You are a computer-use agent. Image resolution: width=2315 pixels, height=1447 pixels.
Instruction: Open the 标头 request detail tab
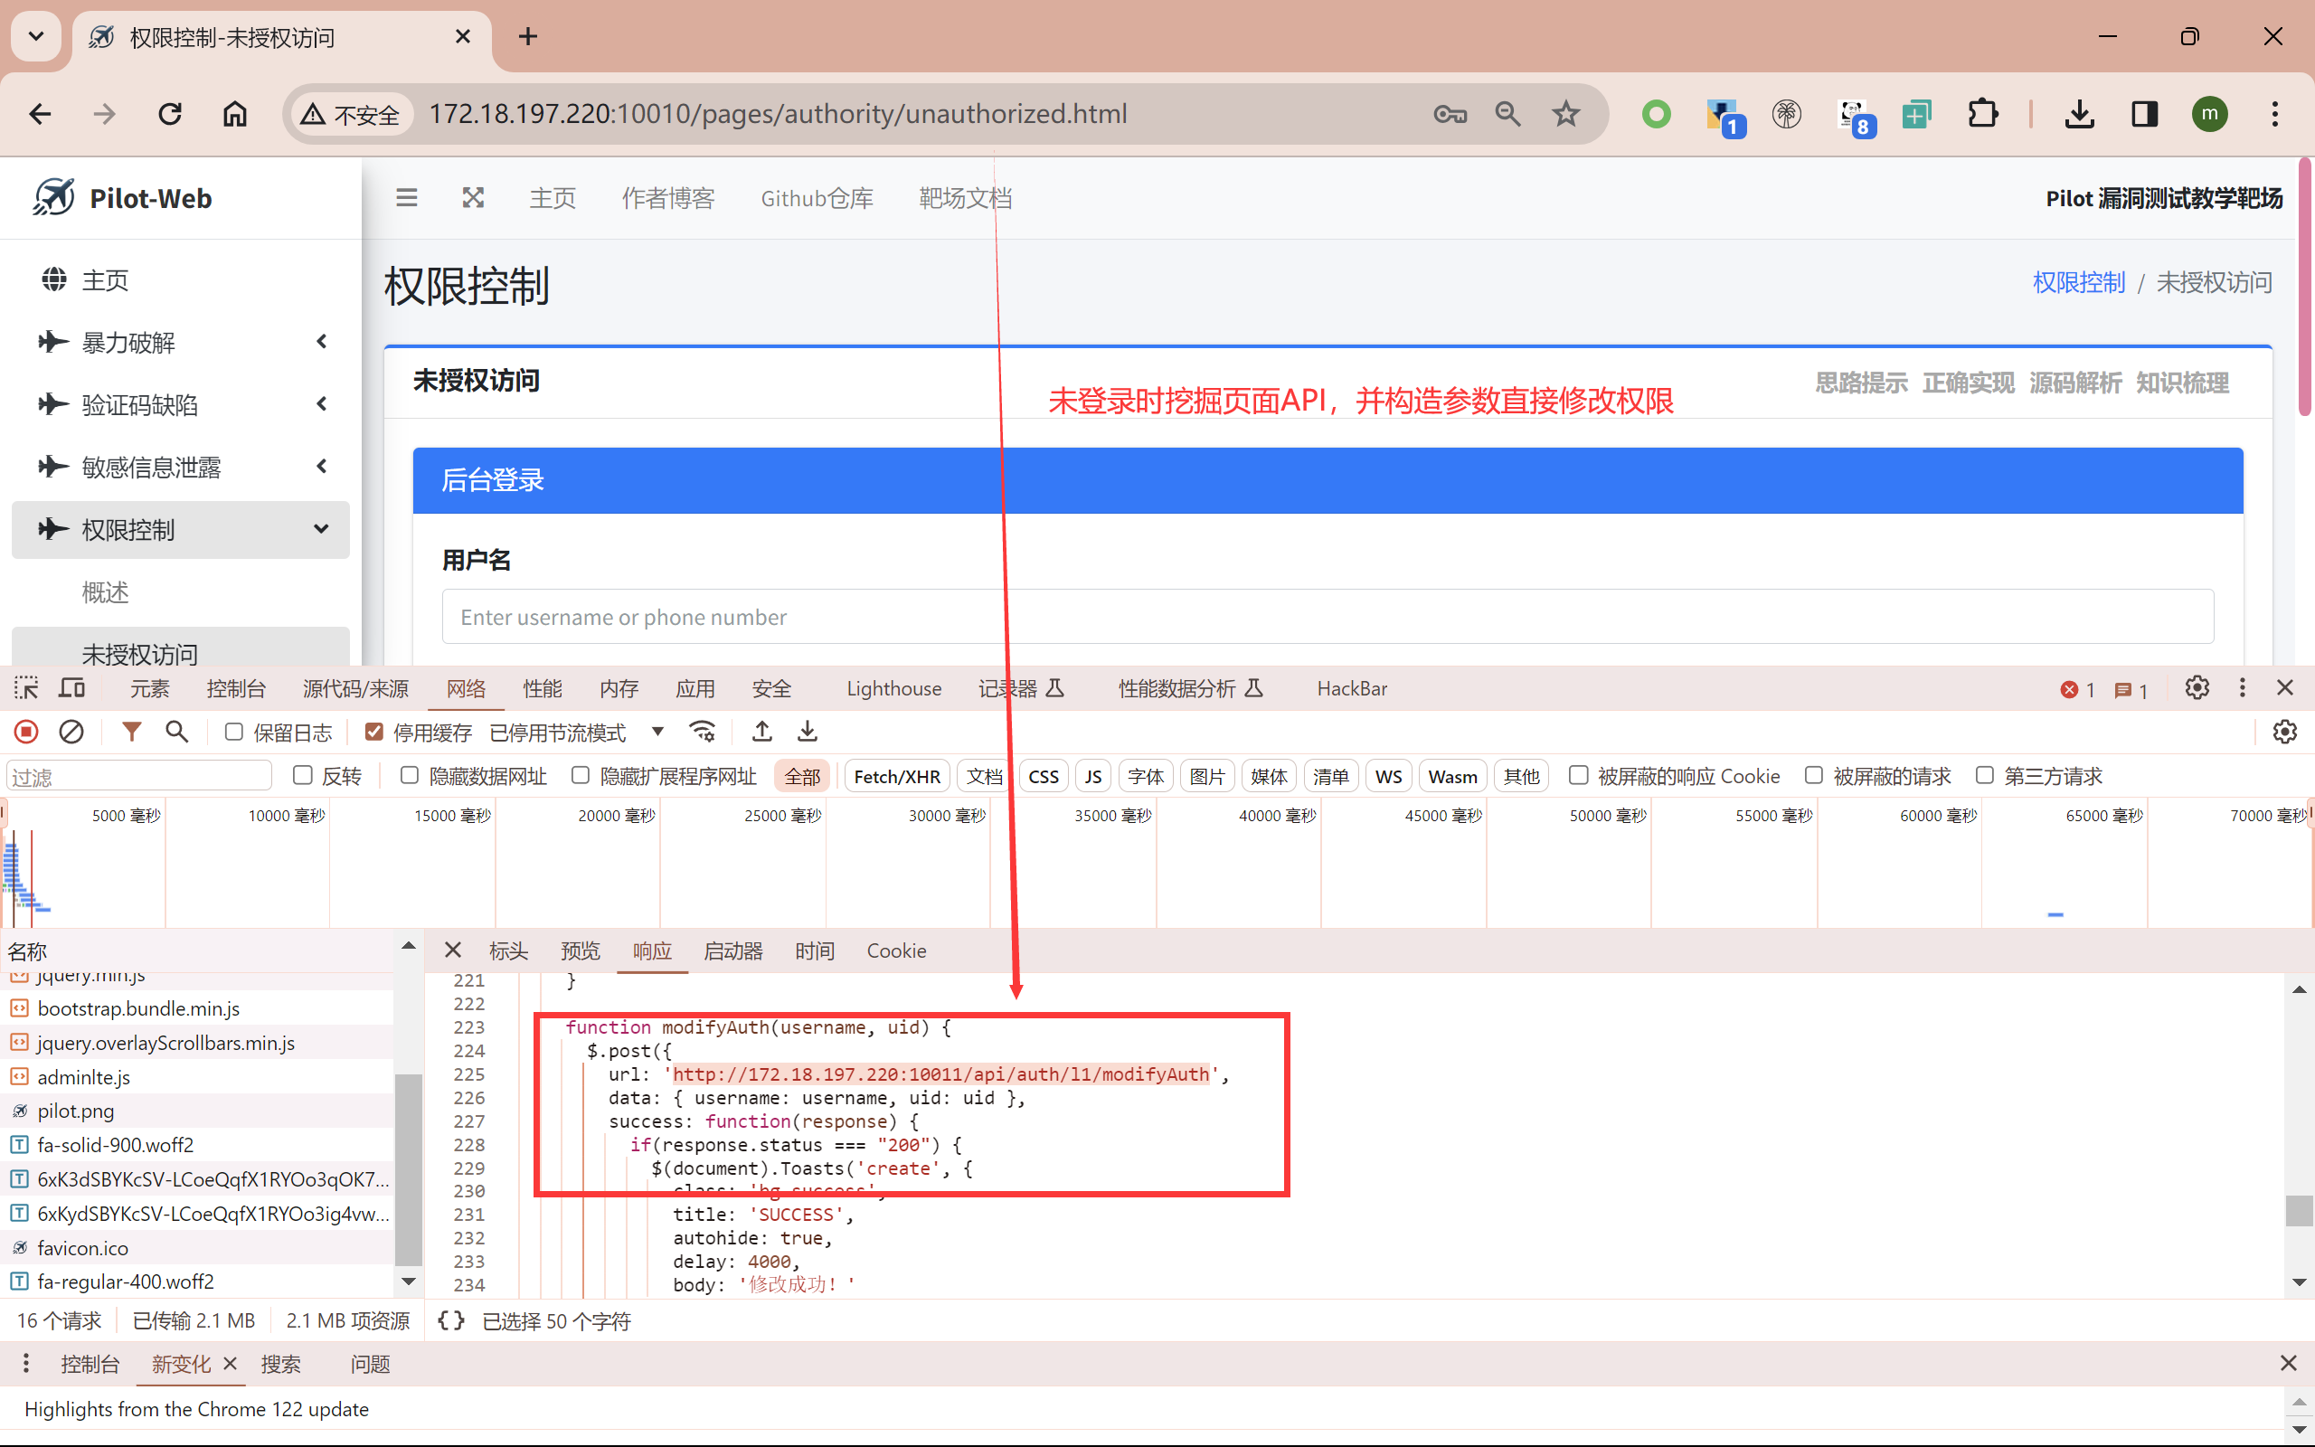(x=508, y=950)
